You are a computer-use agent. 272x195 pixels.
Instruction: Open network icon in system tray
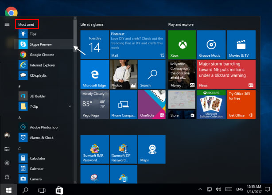coord(209,189)
